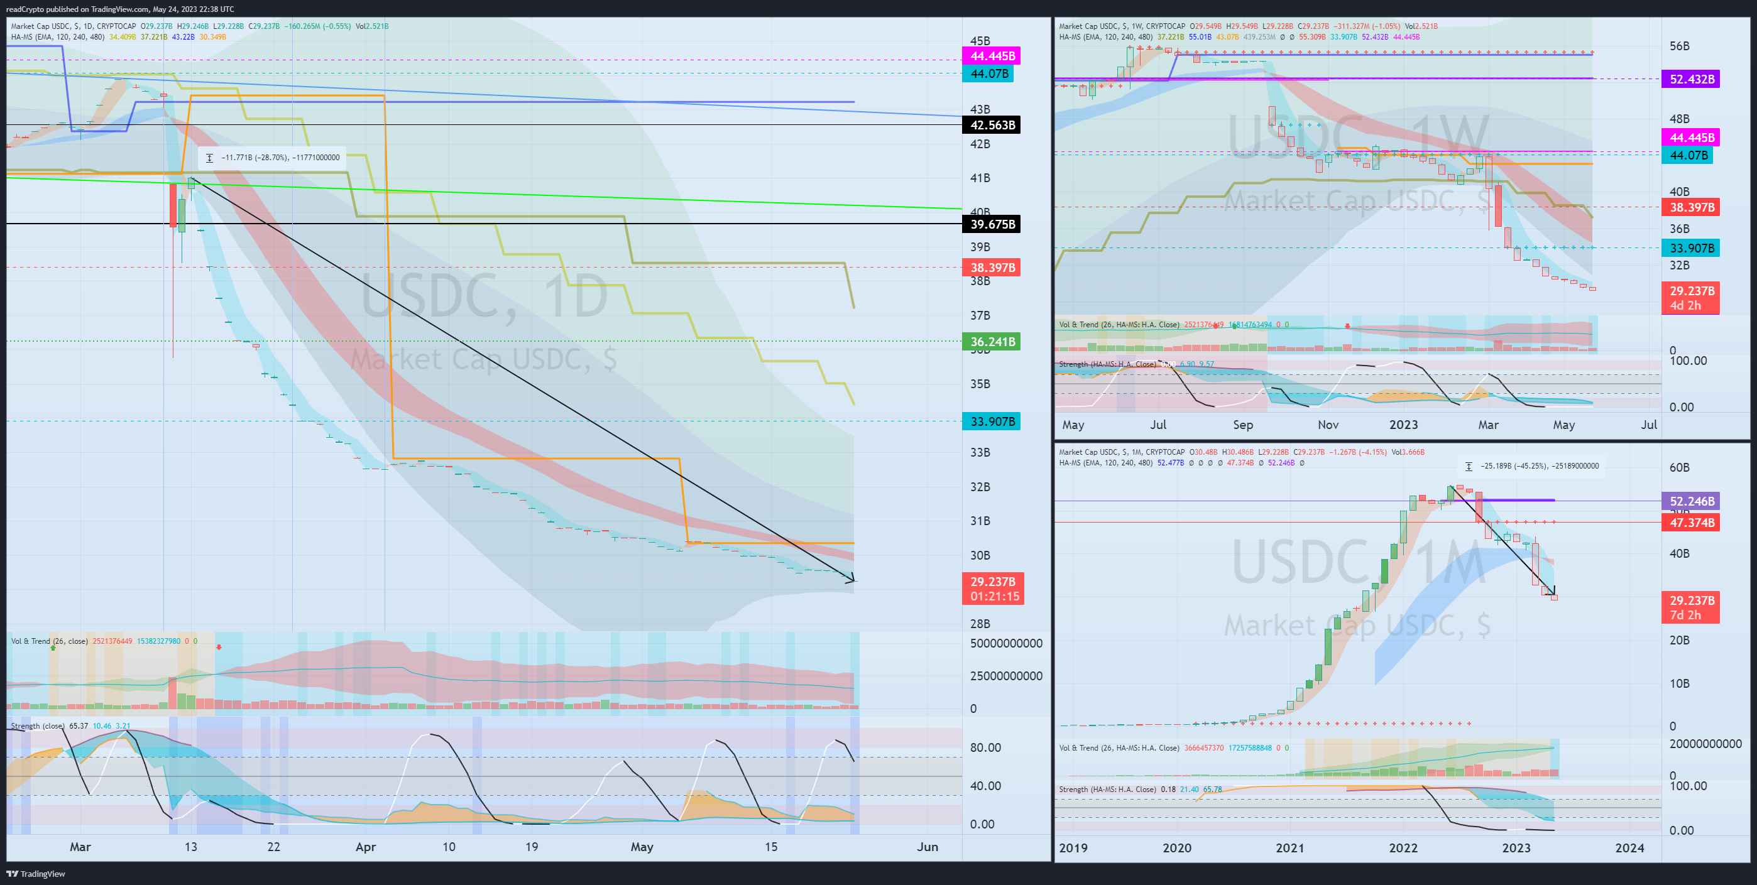Select the daily 'HA-MS (EMA, 120, 240, 480)' indicator legend
Screen dimensions: 1757x885
[58, 37]
